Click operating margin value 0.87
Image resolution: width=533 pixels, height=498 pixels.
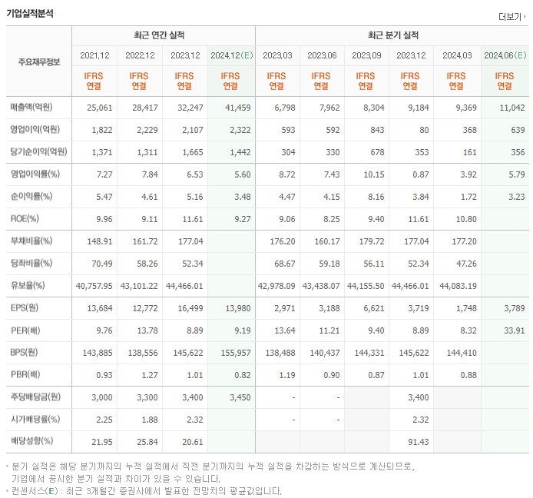pos(421,174)
